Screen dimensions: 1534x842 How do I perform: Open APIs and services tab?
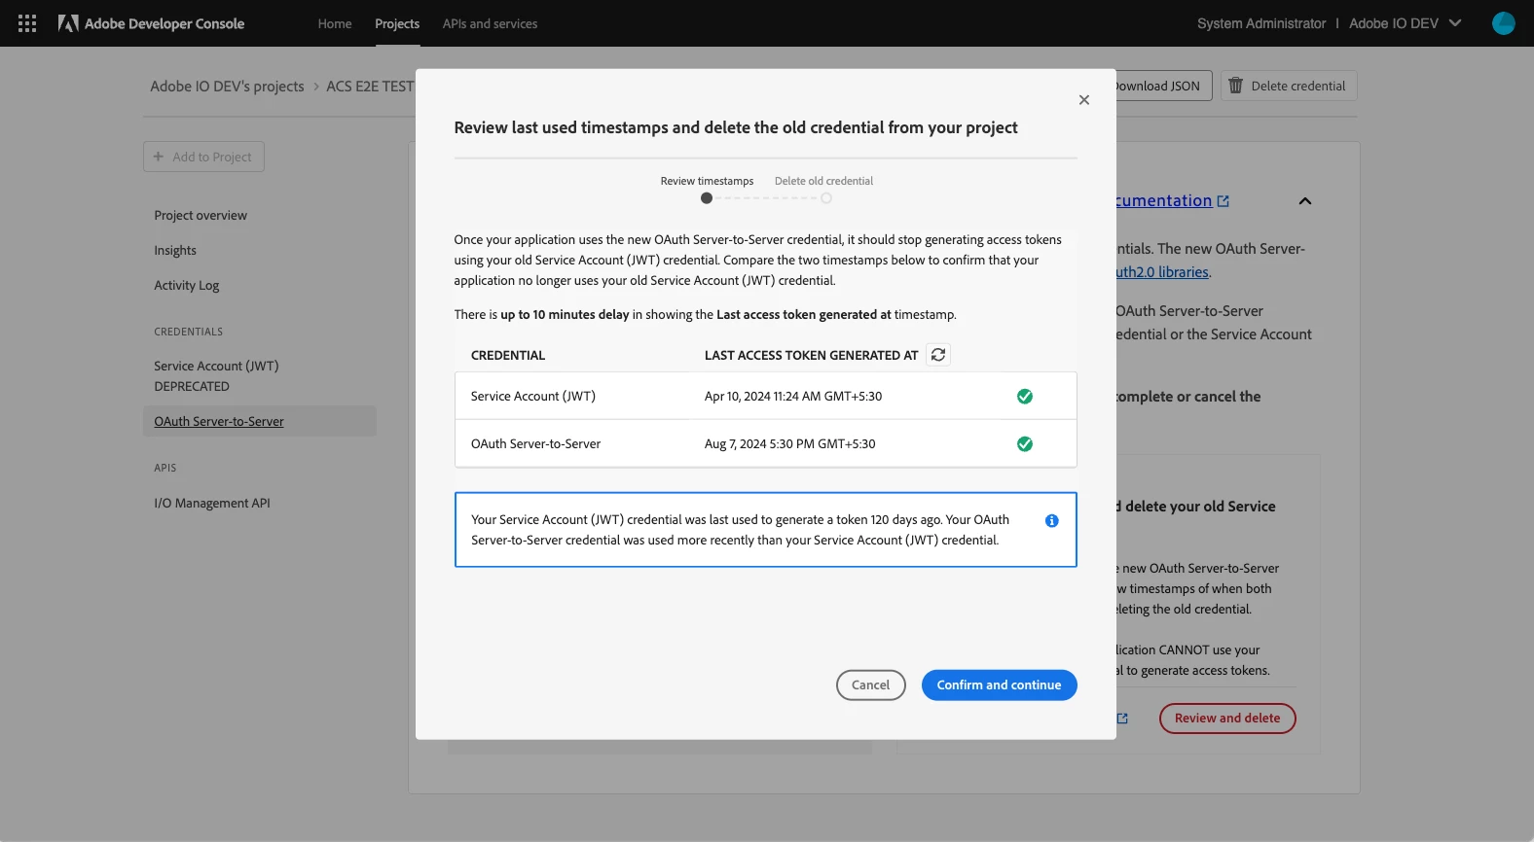pyautogui.click(x=490, y=23)
